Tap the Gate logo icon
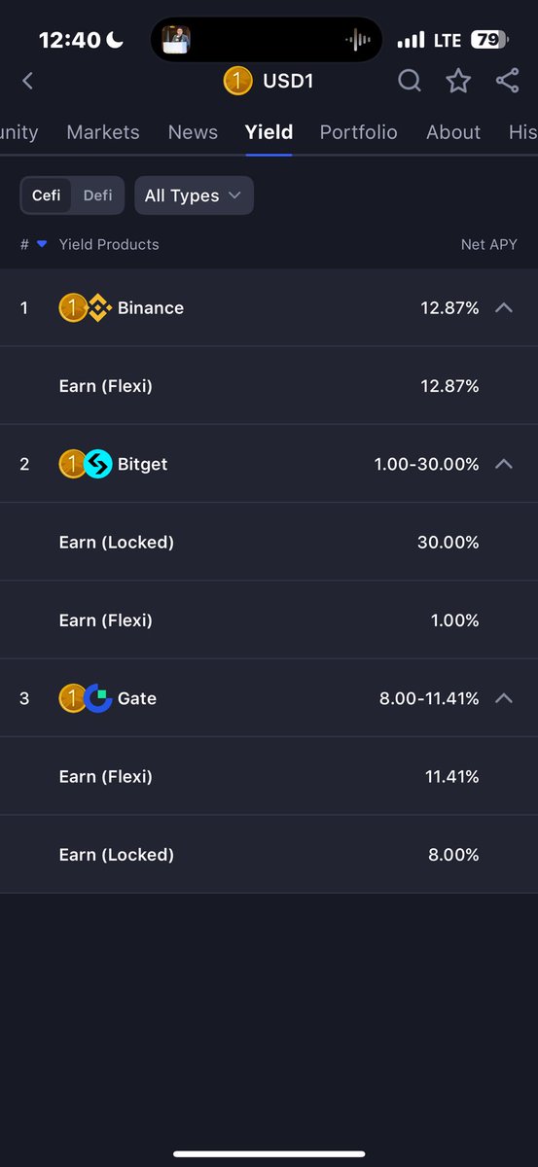The image size is (538, 1167). pos(98,698)
